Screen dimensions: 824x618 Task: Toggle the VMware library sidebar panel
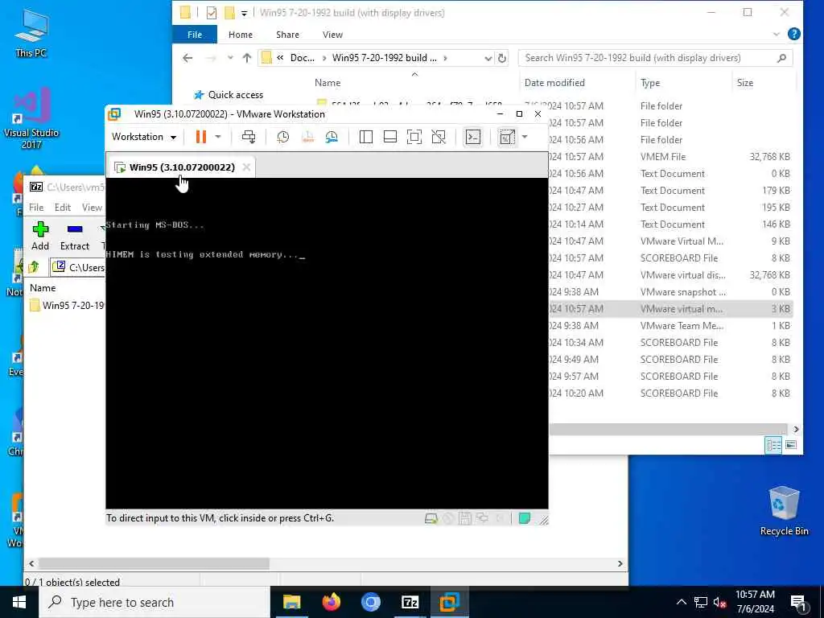[x=366, y=137]
